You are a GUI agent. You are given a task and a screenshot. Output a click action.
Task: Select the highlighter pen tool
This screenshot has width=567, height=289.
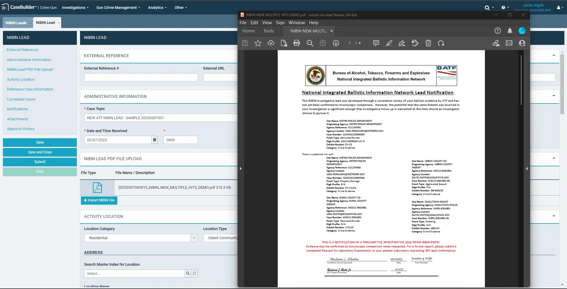(x=389, y=43)
